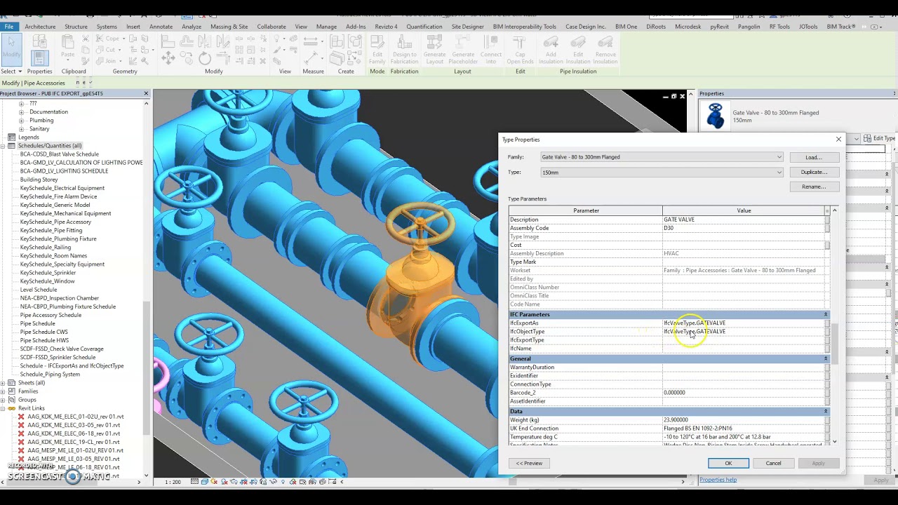Switch to the Systems ribbon tab
Viewport: 898px width, 505px height.
pos(107,27)
